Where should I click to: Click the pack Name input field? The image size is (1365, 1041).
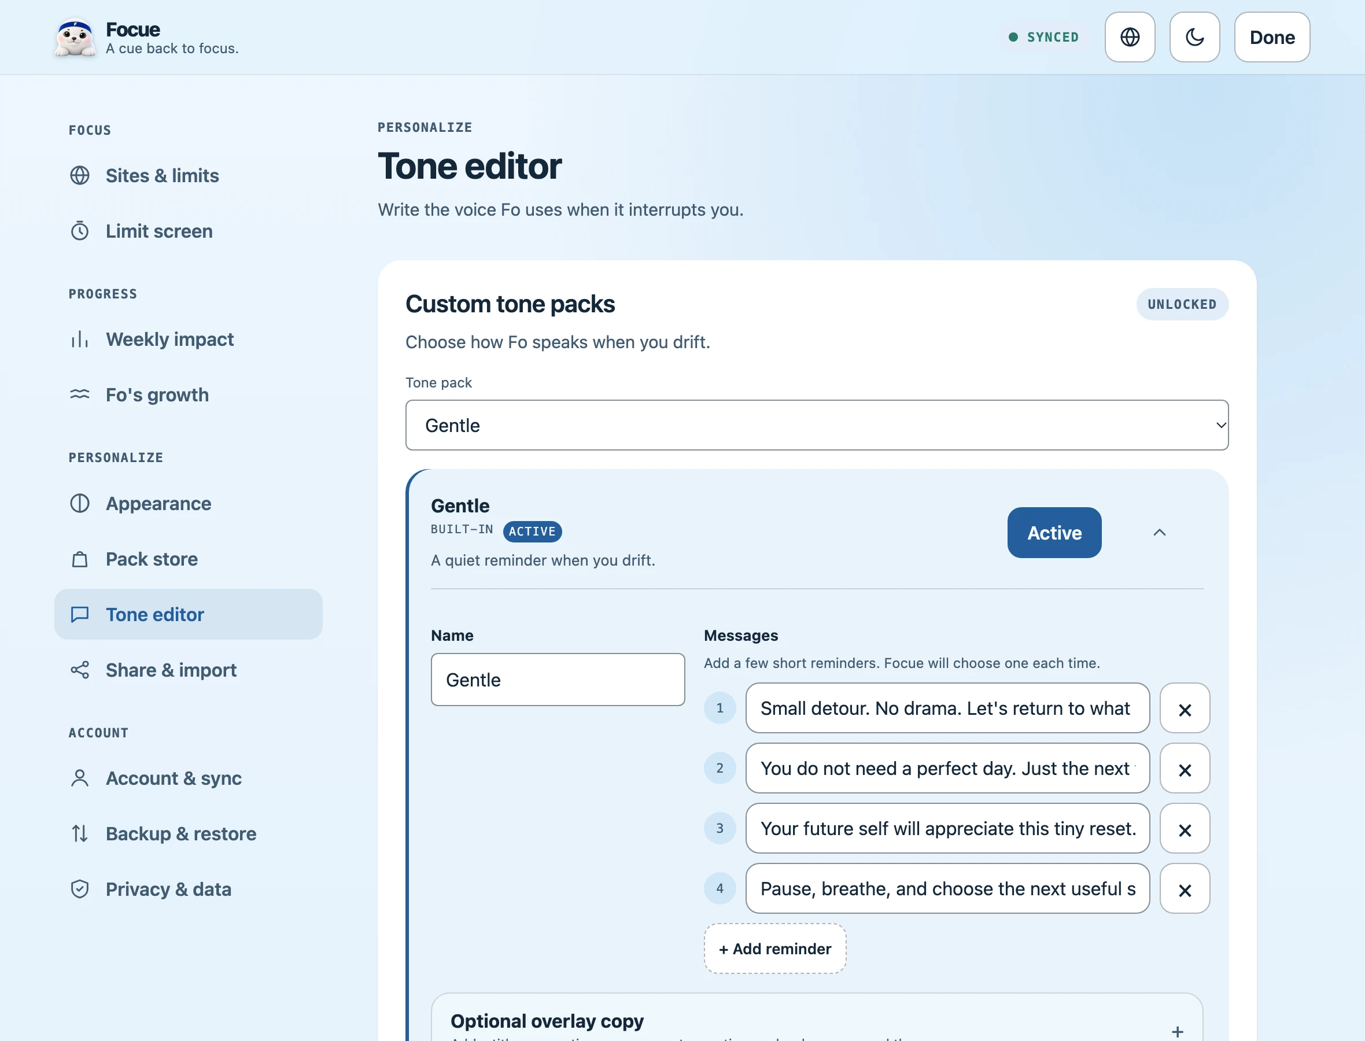pyautogui.click(x=558, y=680)
